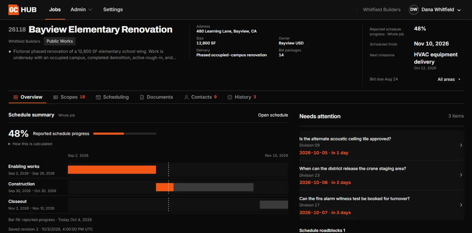Viewport: 472px width, 233px height.
Task: Open acoustic ceiling tile item chevron
Action: (x=461, y=145)
